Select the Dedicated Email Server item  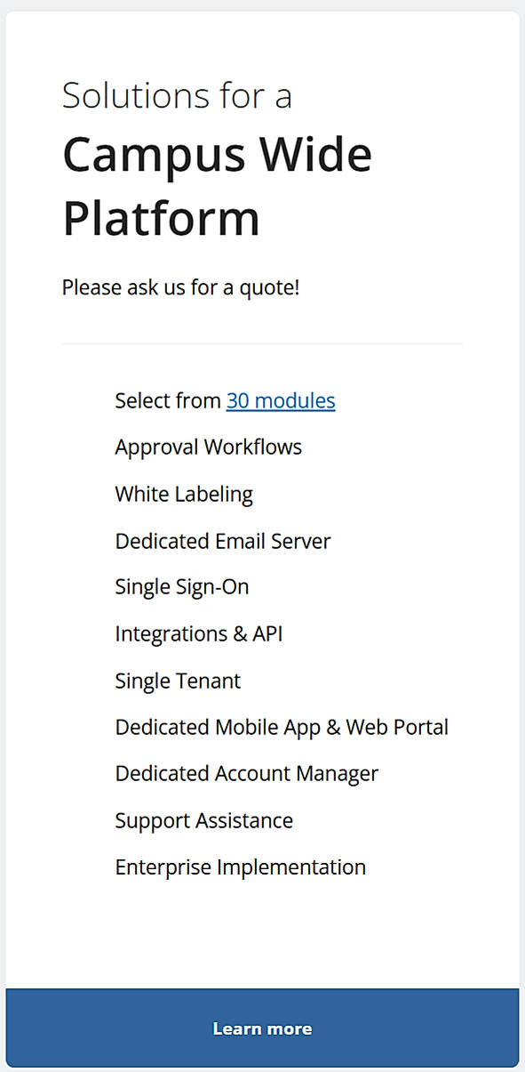[222, 541]
